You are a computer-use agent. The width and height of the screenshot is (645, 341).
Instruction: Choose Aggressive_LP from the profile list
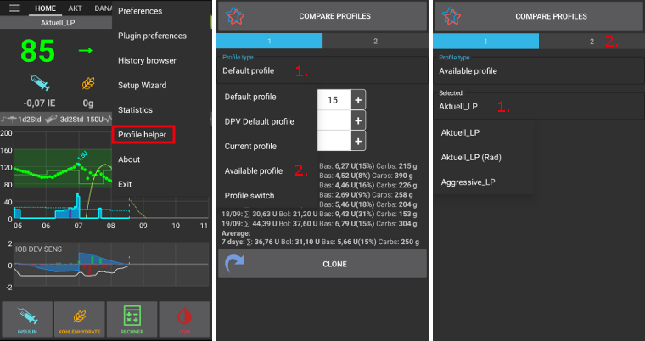pyautogui.click(x=468, y=182)
